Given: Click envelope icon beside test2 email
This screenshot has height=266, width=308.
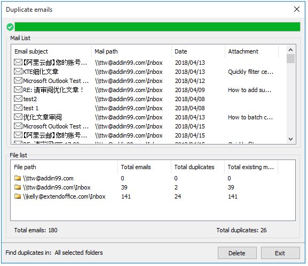Looking at the screenshot, I should (18, 99).
